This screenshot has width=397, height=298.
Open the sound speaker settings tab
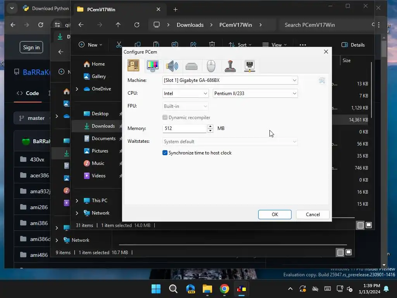coord(172,66)
